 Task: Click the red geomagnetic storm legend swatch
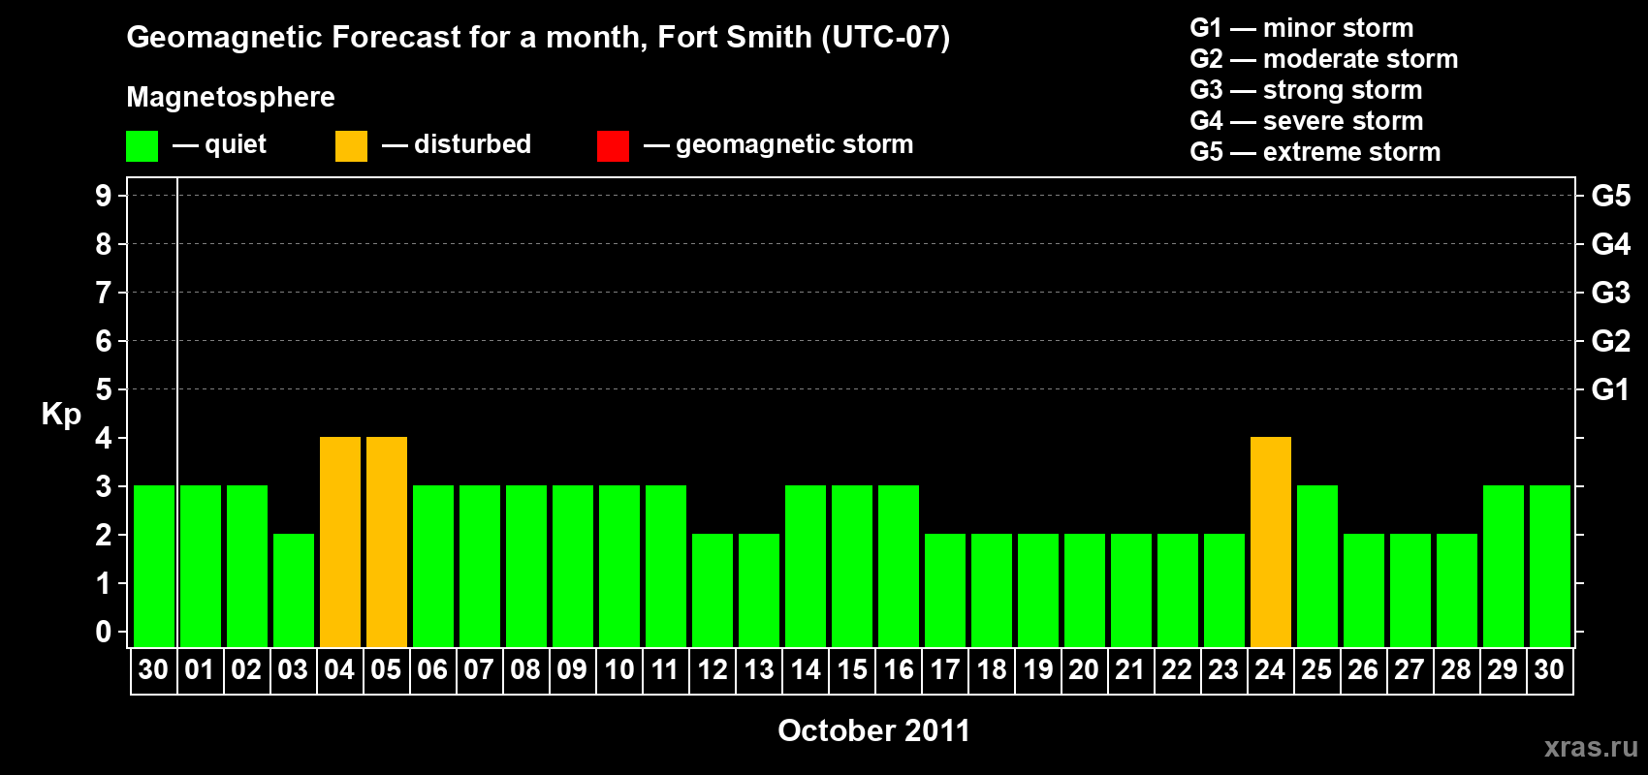[613, 146]
